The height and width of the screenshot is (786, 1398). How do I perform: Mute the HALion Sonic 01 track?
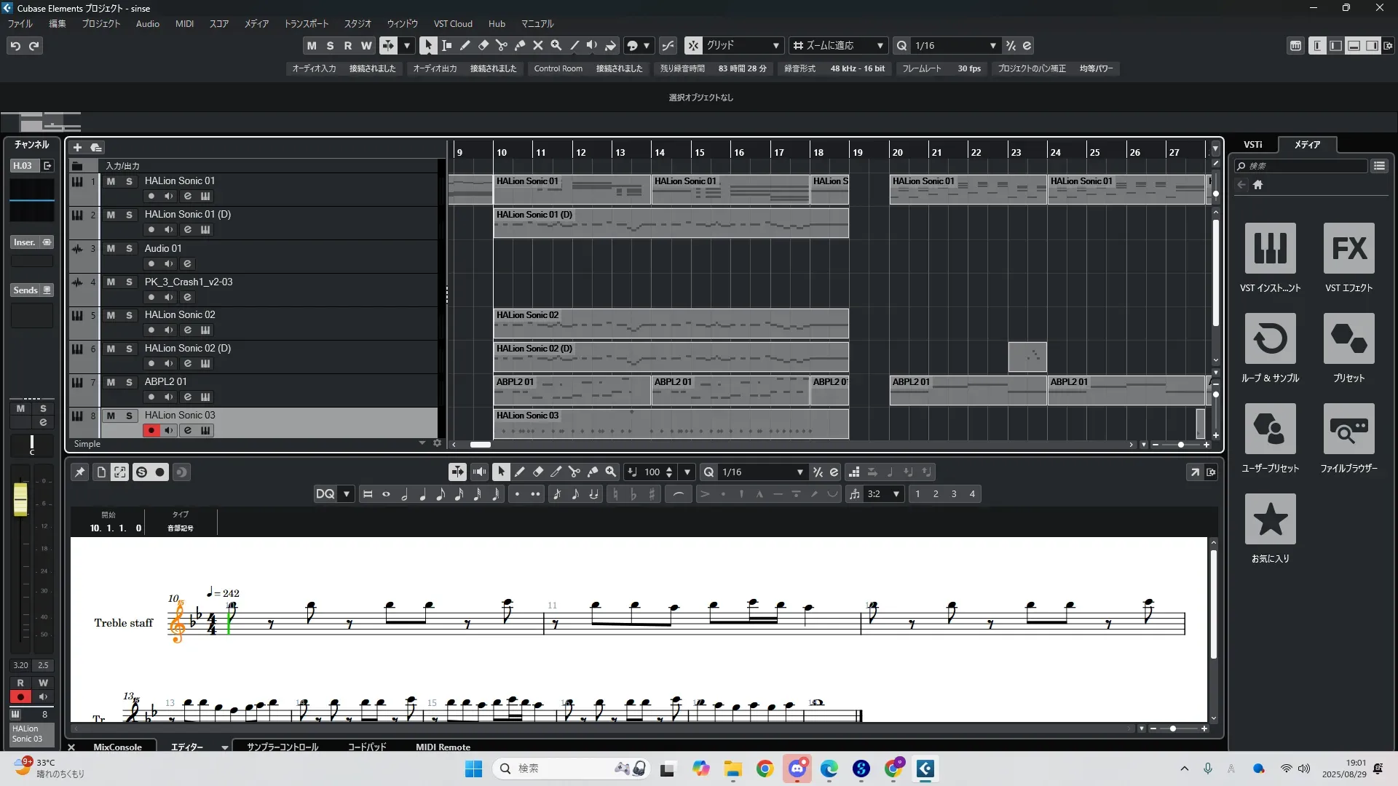coord(111,181)
